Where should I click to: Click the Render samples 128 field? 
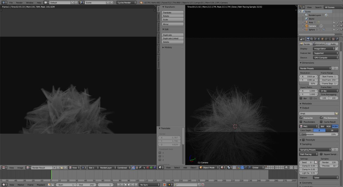point(329,162)
